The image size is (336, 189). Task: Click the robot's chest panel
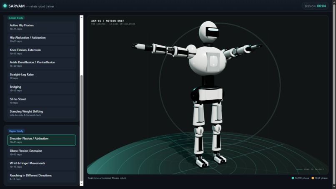213,62
